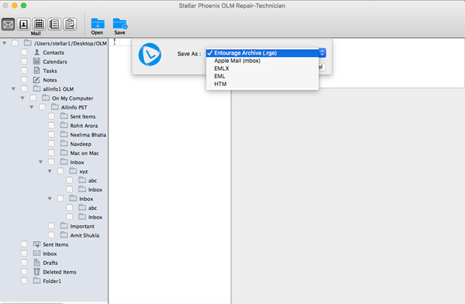Tick the Calendars checkbox
This screenshot has width=465, height=304.
point(25,62)
